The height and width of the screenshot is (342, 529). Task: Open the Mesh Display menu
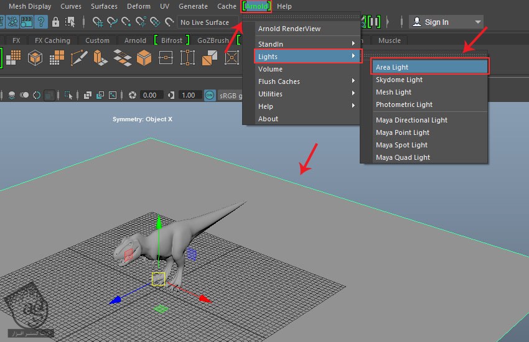coord(30,6)
